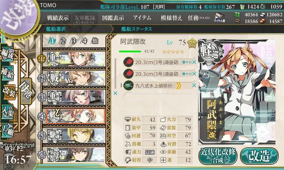Remove first 20.3cm(3号)連装砲 with its X
Image resolution: width=284 pixels, height=170 pixels.
[x=194, y=62]
